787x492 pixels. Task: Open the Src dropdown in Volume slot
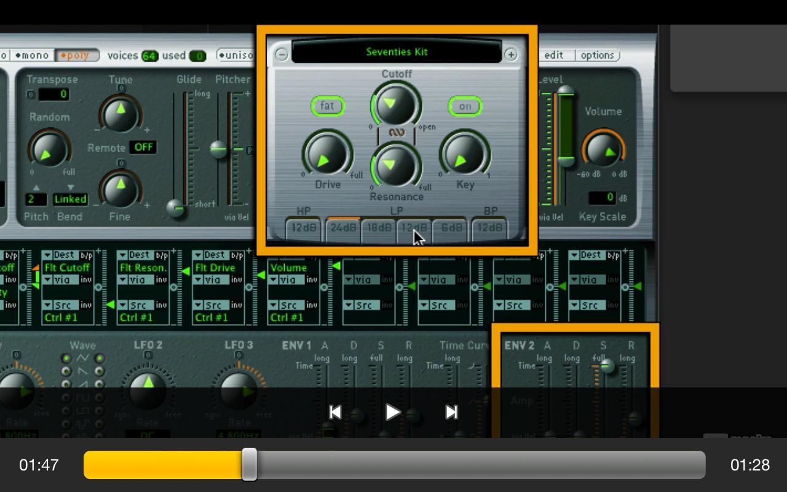tap(287, 305)
